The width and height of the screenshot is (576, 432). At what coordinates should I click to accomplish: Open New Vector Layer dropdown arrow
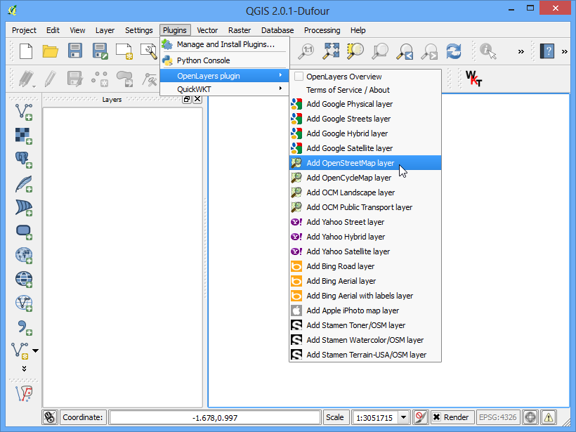pos(36,351)
